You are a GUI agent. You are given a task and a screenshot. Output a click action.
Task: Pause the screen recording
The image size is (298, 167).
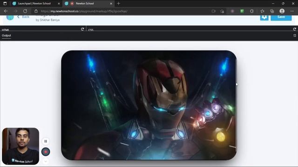46,141
